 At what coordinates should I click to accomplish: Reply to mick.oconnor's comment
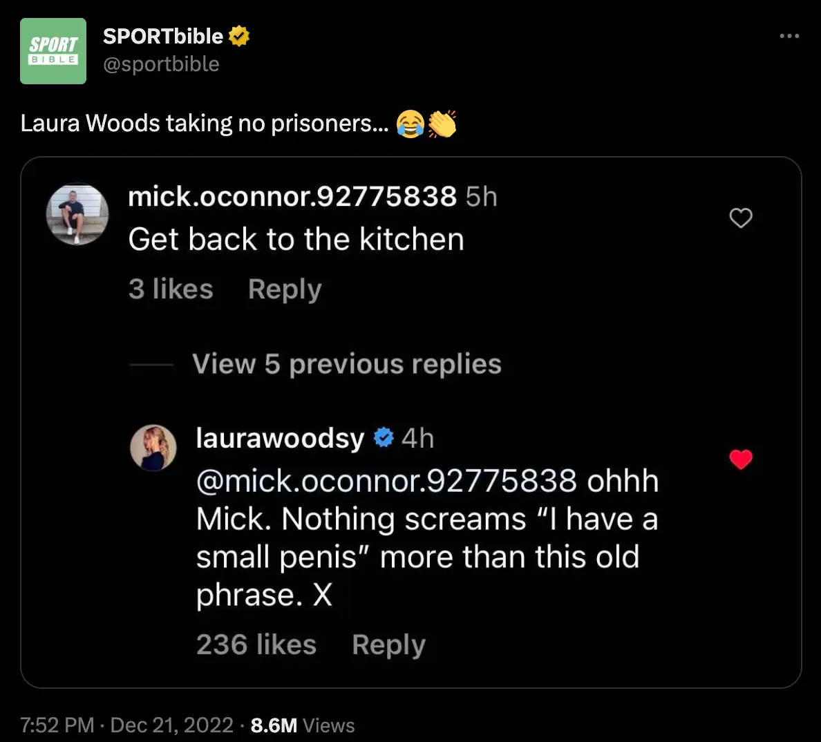click(283, 289)
